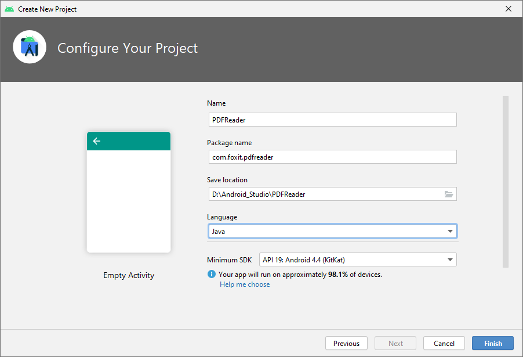The width and height of the screenshot is (523, 357).
Task: Click the greyed-out Next button
Action: point(395,344)
